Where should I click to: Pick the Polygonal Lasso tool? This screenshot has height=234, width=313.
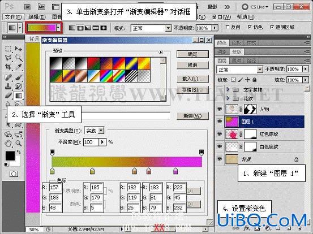pos(8,58)
